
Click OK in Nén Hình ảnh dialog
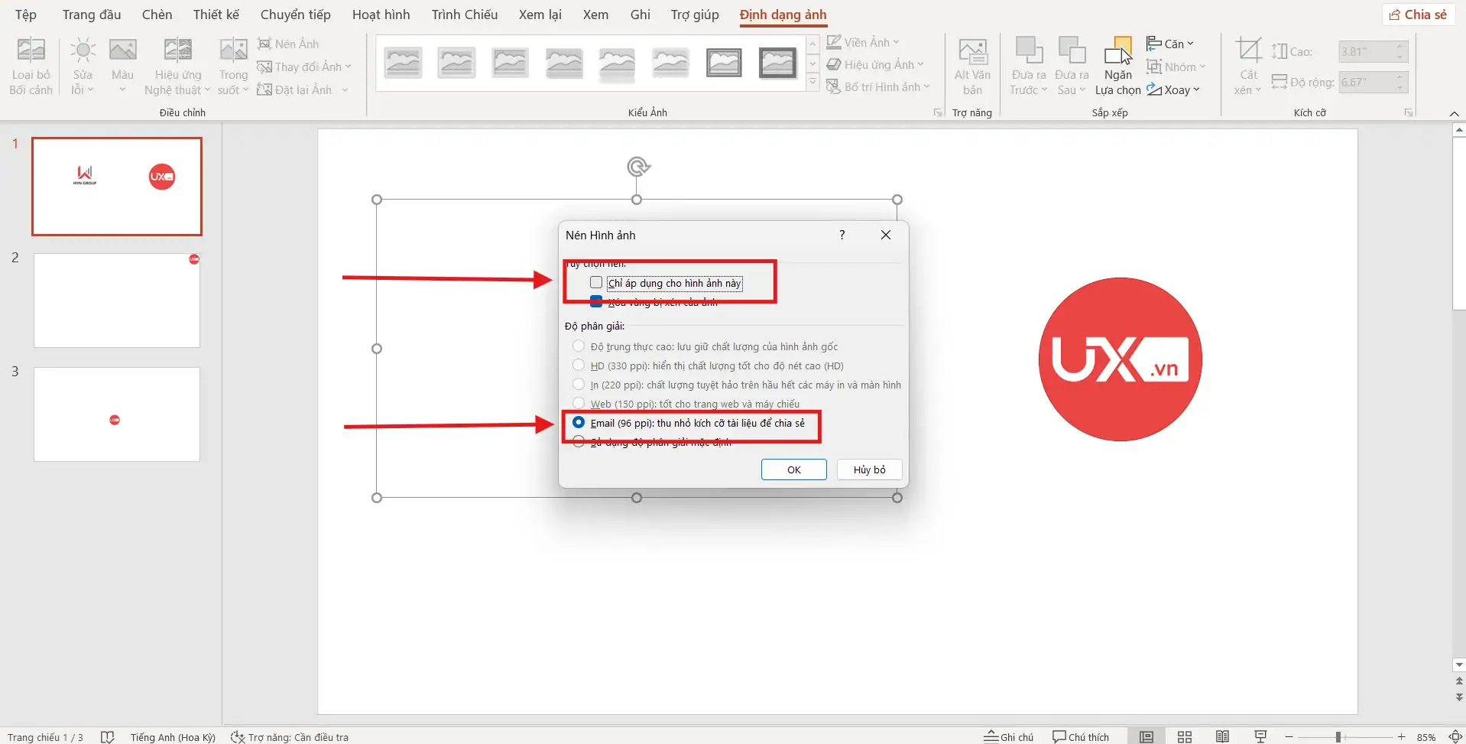tap(794, 469)
